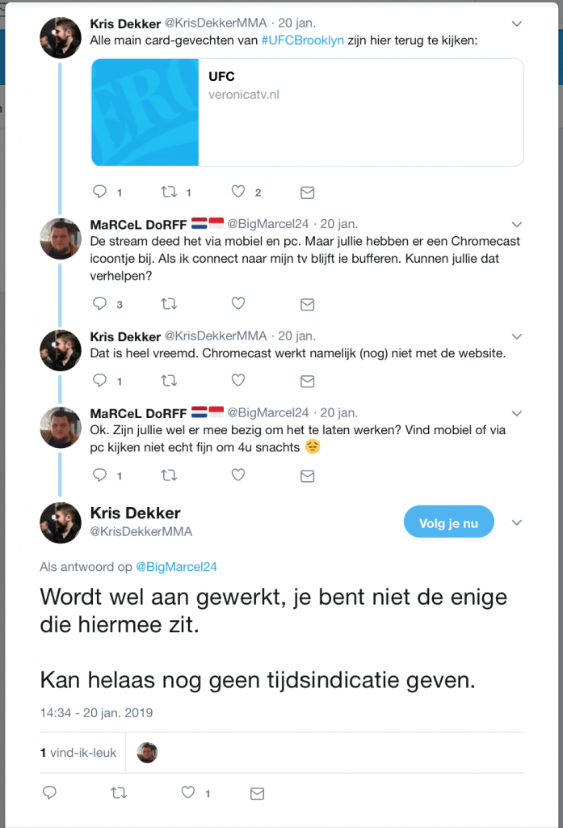This screenshot has width=563, height=828.
Task: Reply to Kris Dekker's first tweet
Action: [x=97, y=192]
